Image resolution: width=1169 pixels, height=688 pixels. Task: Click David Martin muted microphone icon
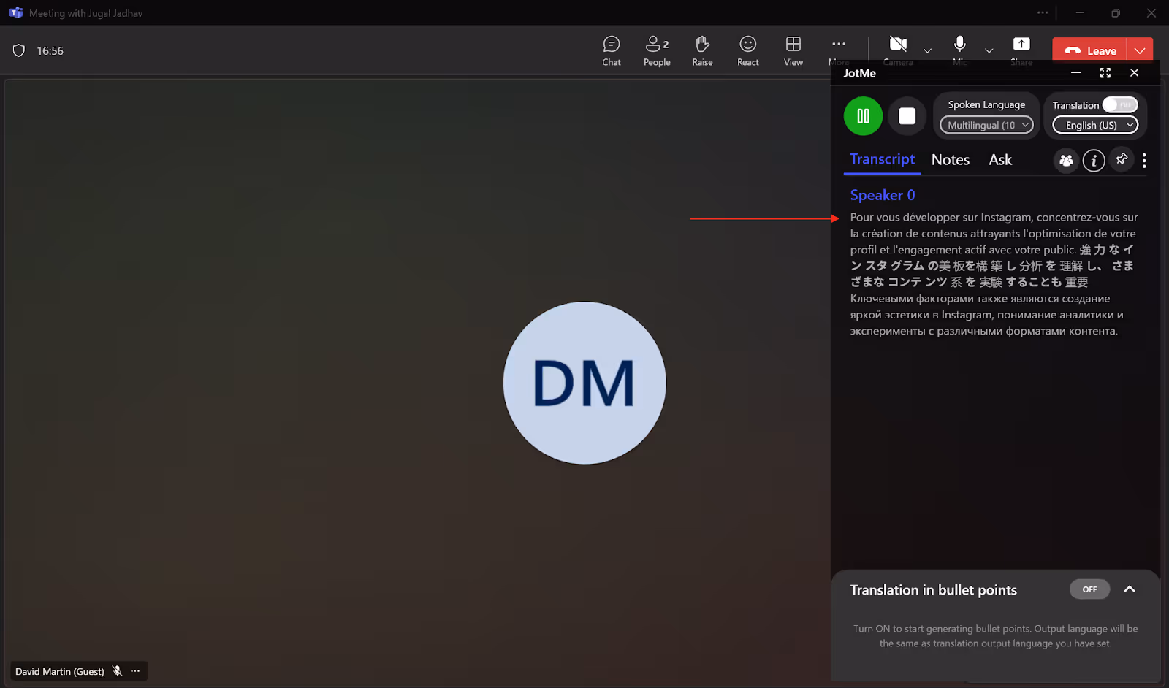point(117,671)
